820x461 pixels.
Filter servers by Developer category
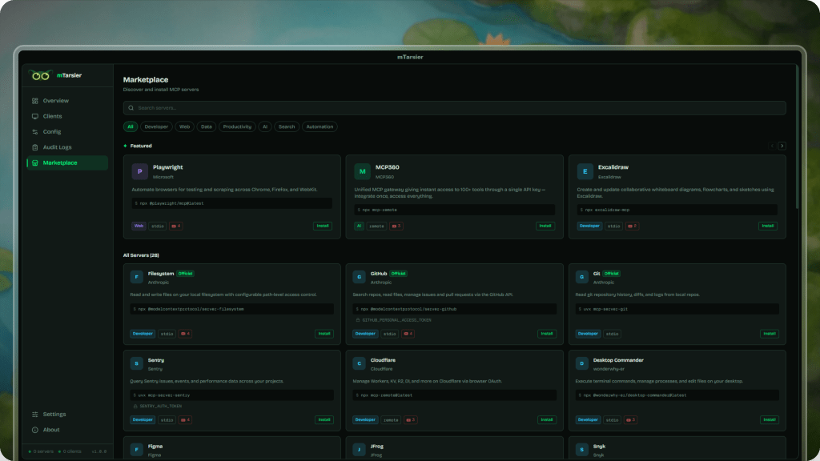tap(156, 126)
